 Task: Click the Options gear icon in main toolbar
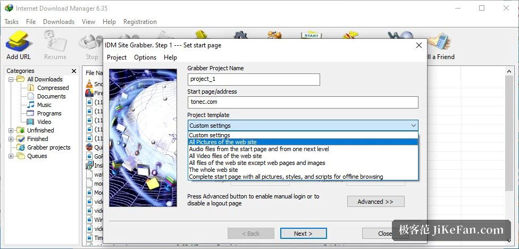coord(241,35)
